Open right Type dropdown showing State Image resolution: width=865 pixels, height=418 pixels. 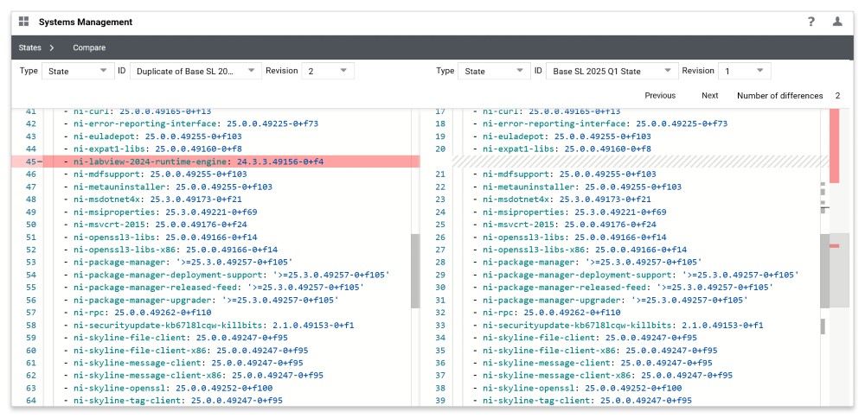point(493,71)
